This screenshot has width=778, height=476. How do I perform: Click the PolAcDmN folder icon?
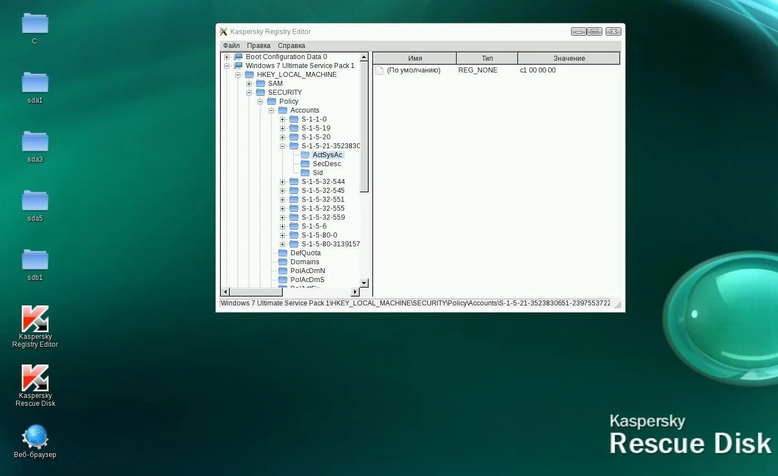[283, 271]
